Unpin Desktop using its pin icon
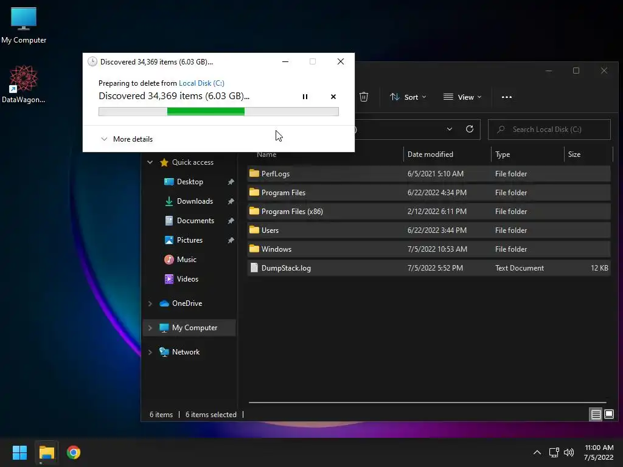 [x=231, y=182]
